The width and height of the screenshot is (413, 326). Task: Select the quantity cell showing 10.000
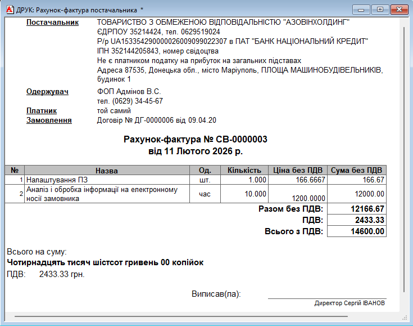(x=244, y=194)
